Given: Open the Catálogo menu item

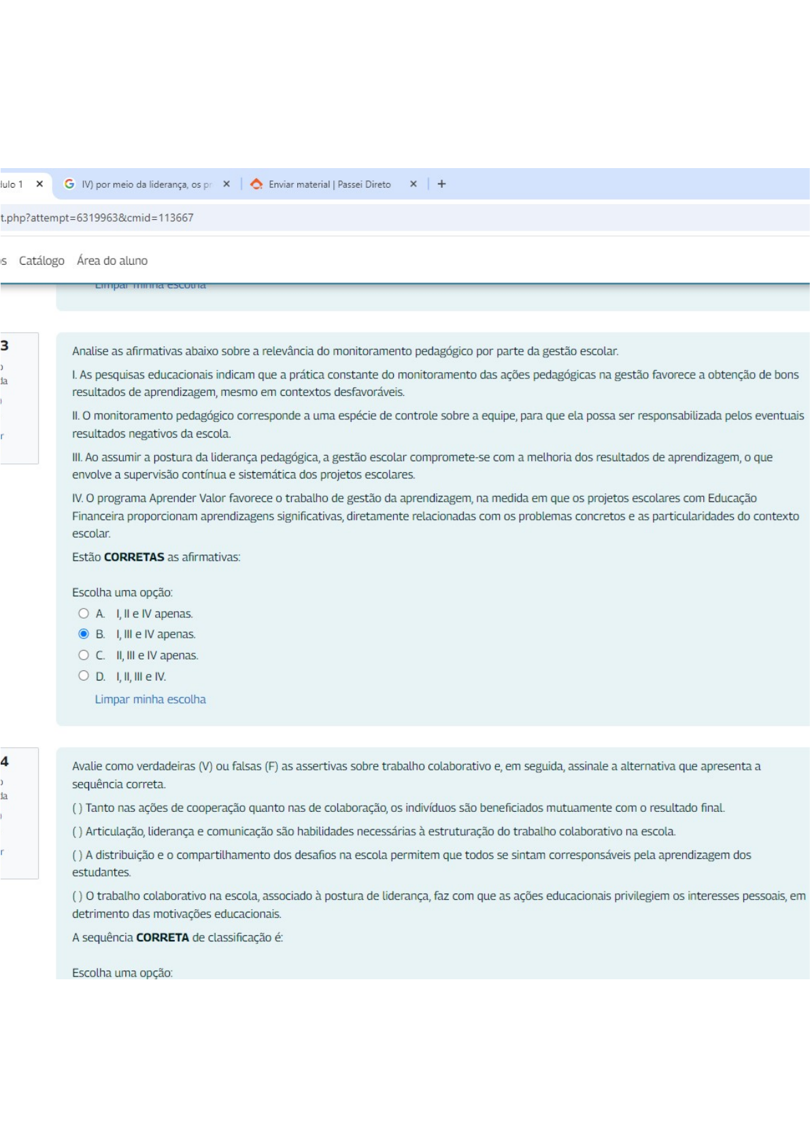Looking at the screenshot, I should click(41, 261).
